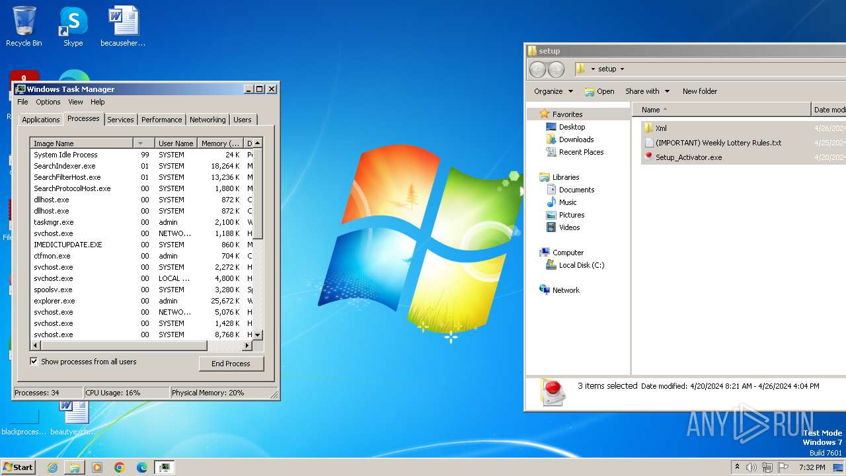Screen dimensions: 846x476
Task: Open Downloads in the navigation pane
Action: coord(576,139)
